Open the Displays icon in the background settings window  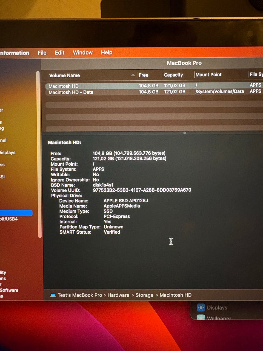201,308
